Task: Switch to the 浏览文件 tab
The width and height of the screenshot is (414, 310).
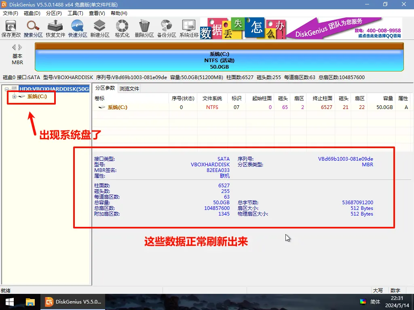Action: (x=129, y=88)
